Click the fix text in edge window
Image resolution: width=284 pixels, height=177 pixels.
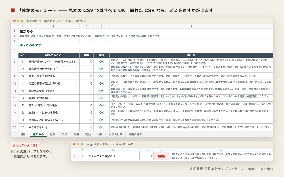click(x=221, y=156)
